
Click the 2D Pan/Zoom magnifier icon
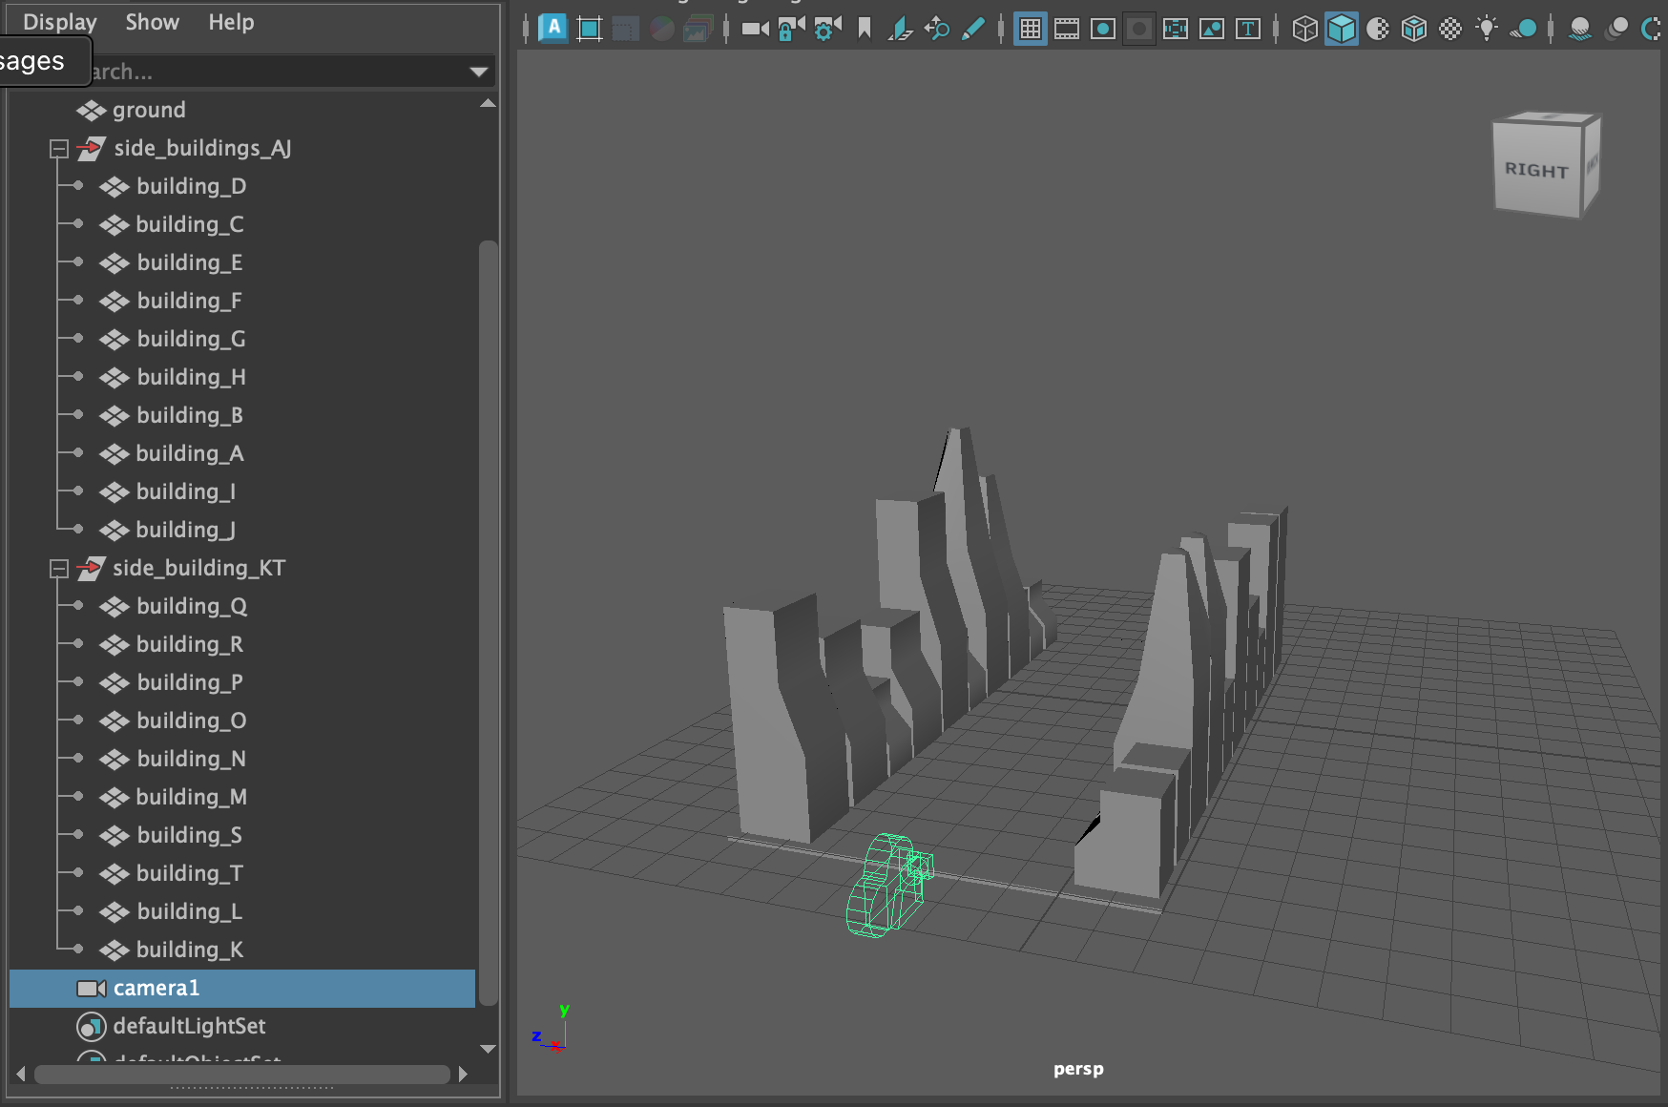click(937, 29)
